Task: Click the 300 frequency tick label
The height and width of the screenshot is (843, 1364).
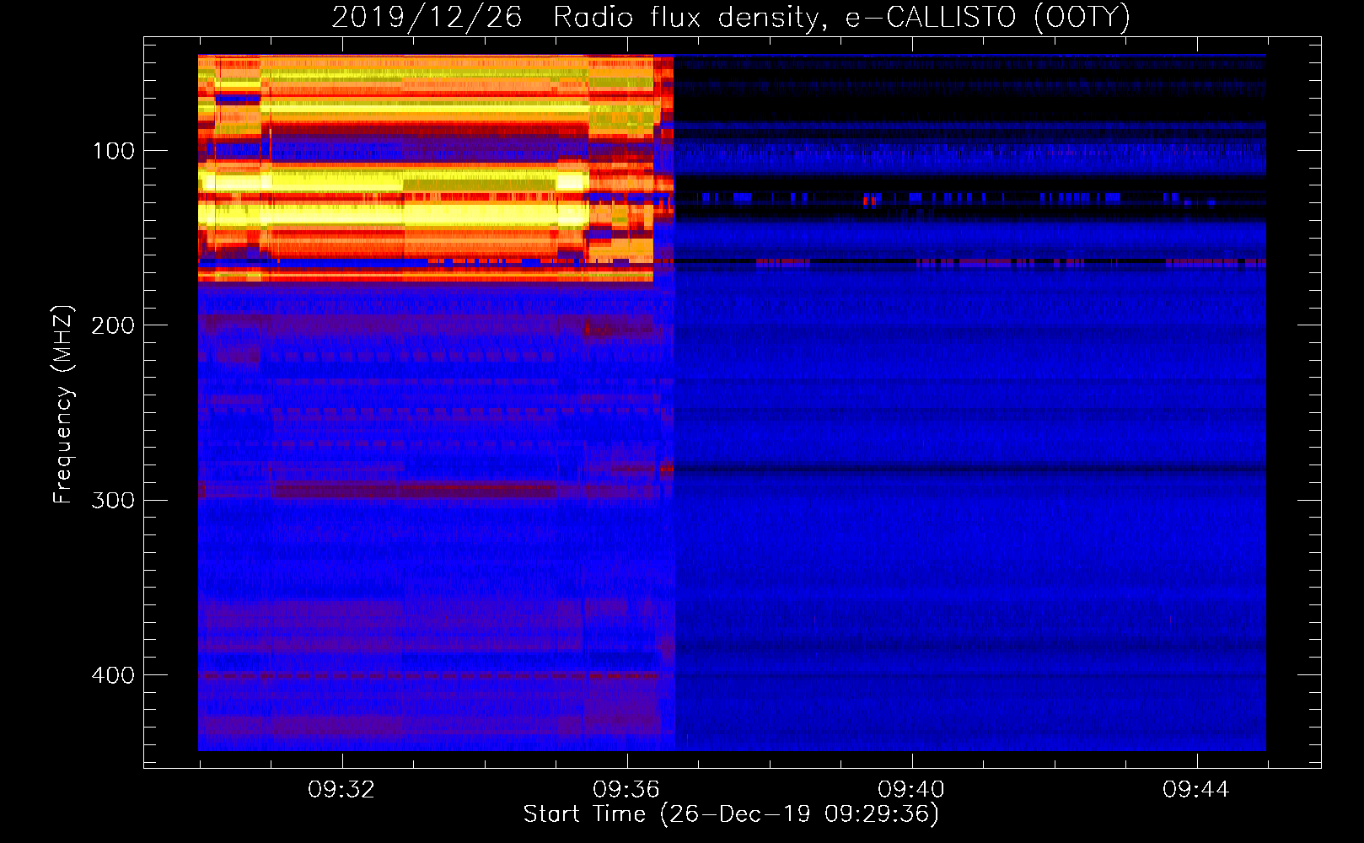Action: pos(113,501)
